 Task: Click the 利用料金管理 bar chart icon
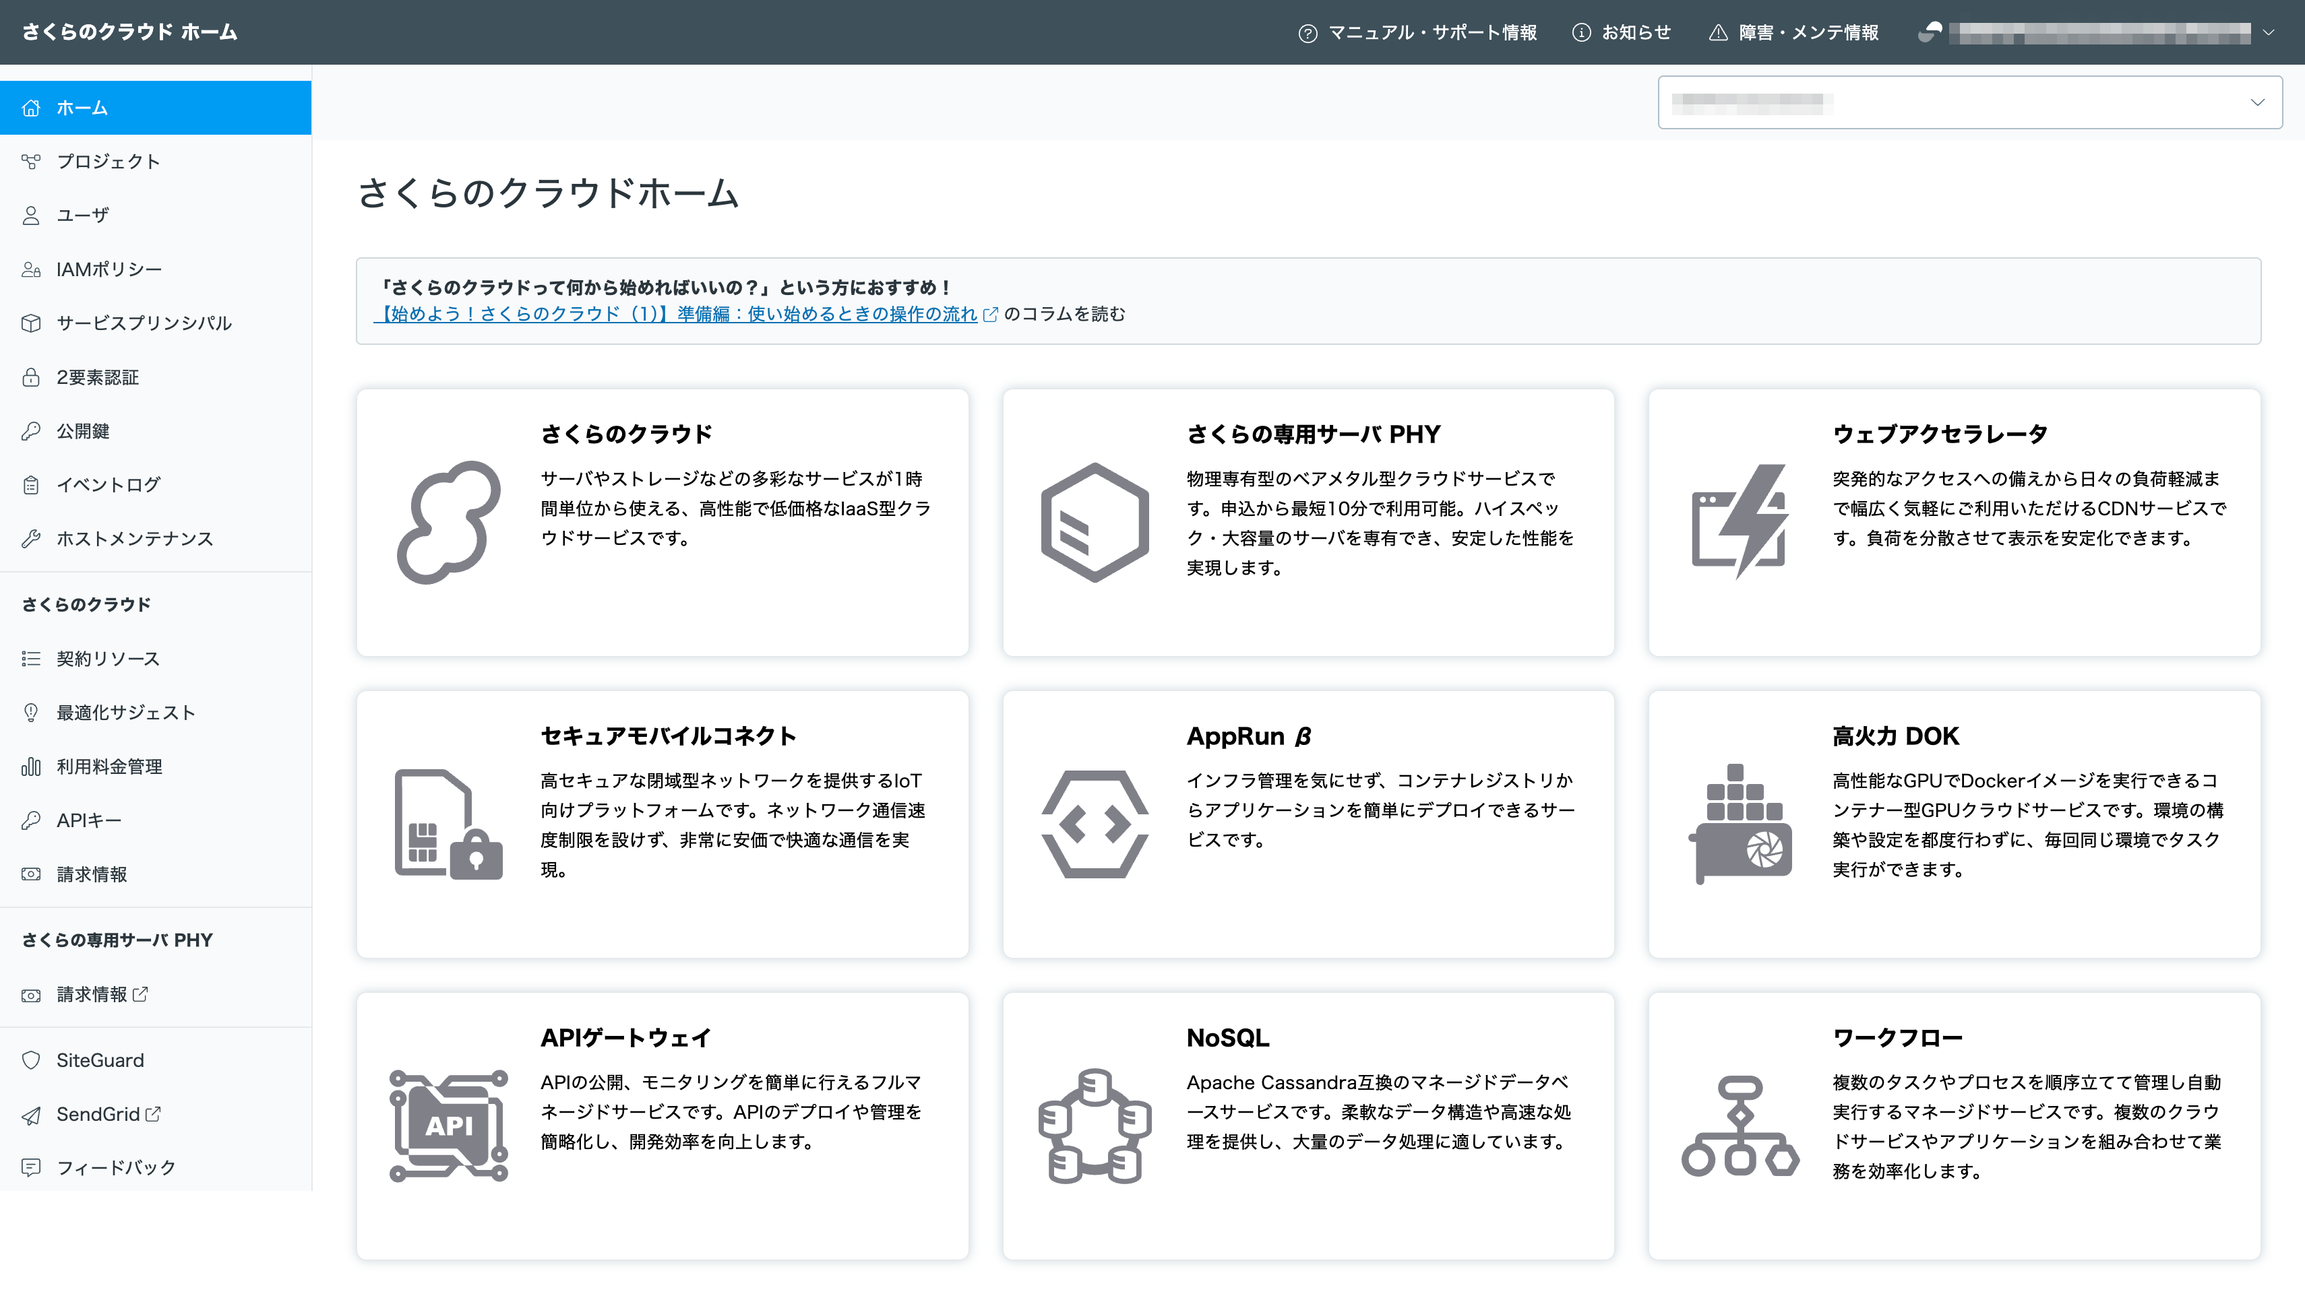click(x=32, y=766)
